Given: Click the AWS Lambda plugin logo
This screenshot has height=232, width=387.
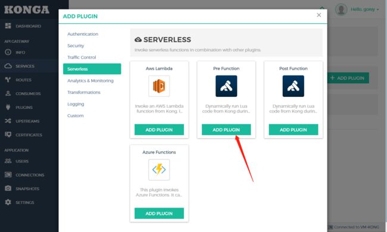Looking at the screenshot, I should [159, 86].
